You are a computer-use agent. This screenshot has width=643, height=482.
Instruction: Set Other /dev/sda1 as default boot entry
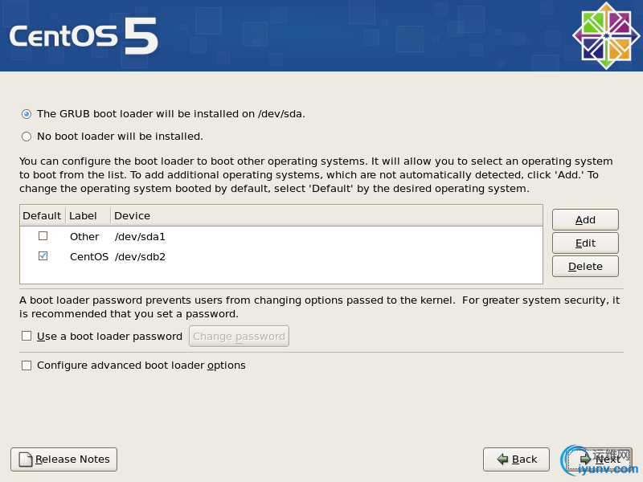click(43, 236)
